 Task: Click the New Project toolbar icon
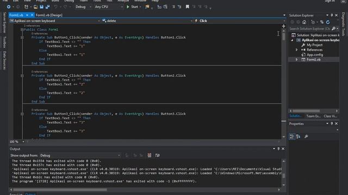pos(26,7)
